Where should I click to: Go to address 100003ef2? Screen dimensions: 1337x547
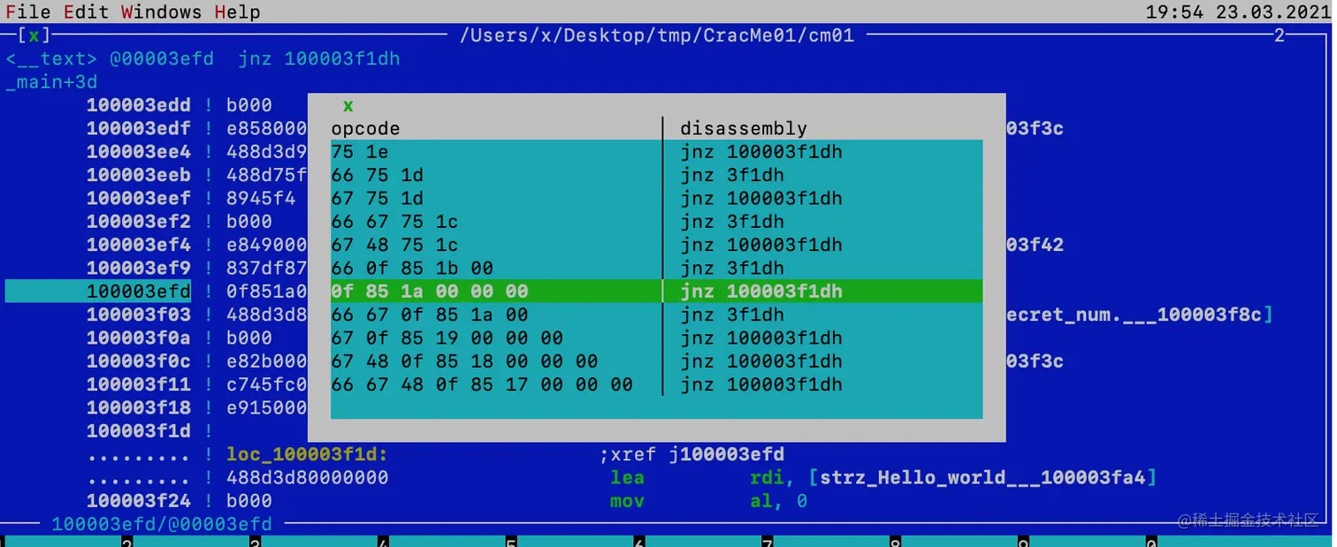coord(138,221)
